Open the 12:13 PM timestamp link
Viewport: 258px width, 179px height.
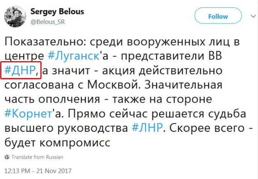[x=19, y=170]
